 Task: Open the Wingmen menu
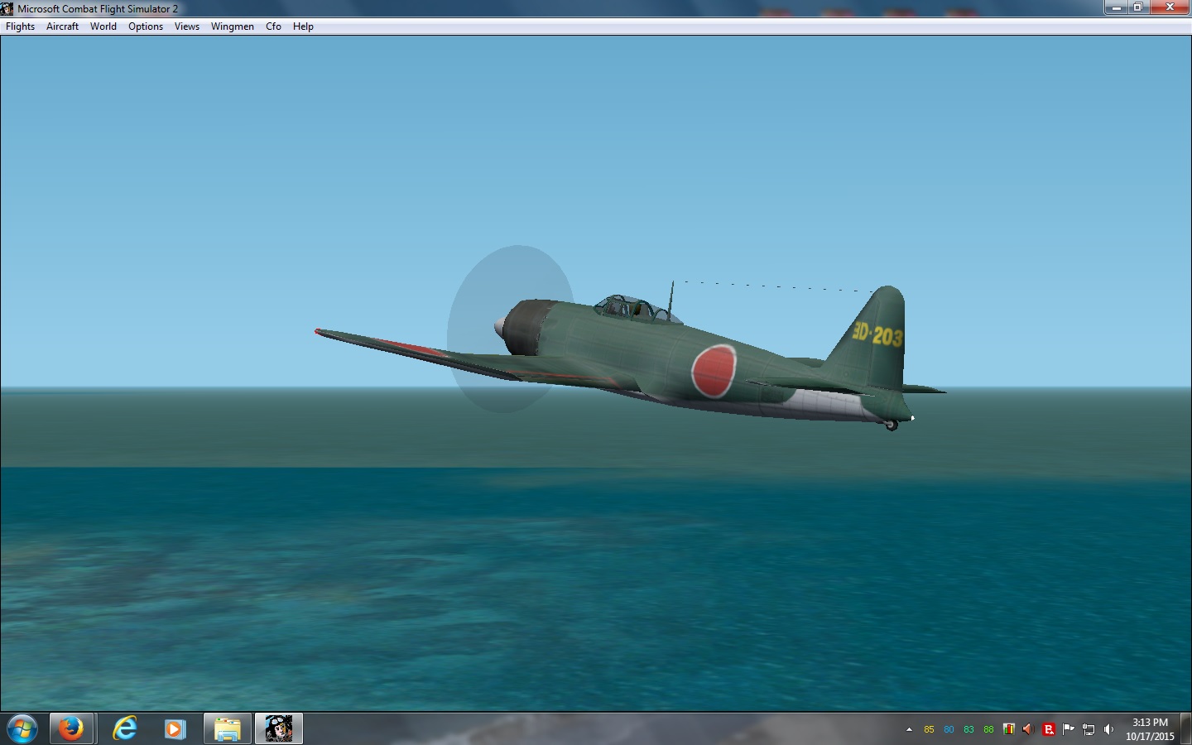click(233, 26)
